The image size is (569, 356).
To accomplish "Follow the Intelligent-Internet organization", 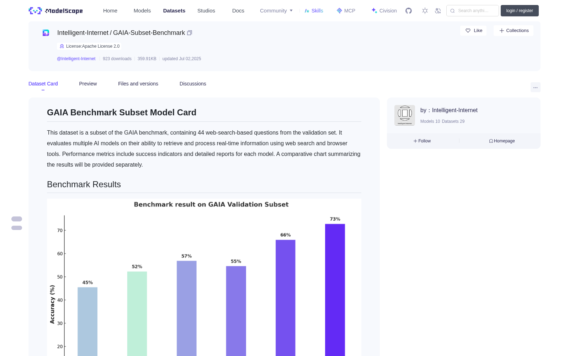I will click(x=422, y=141).
